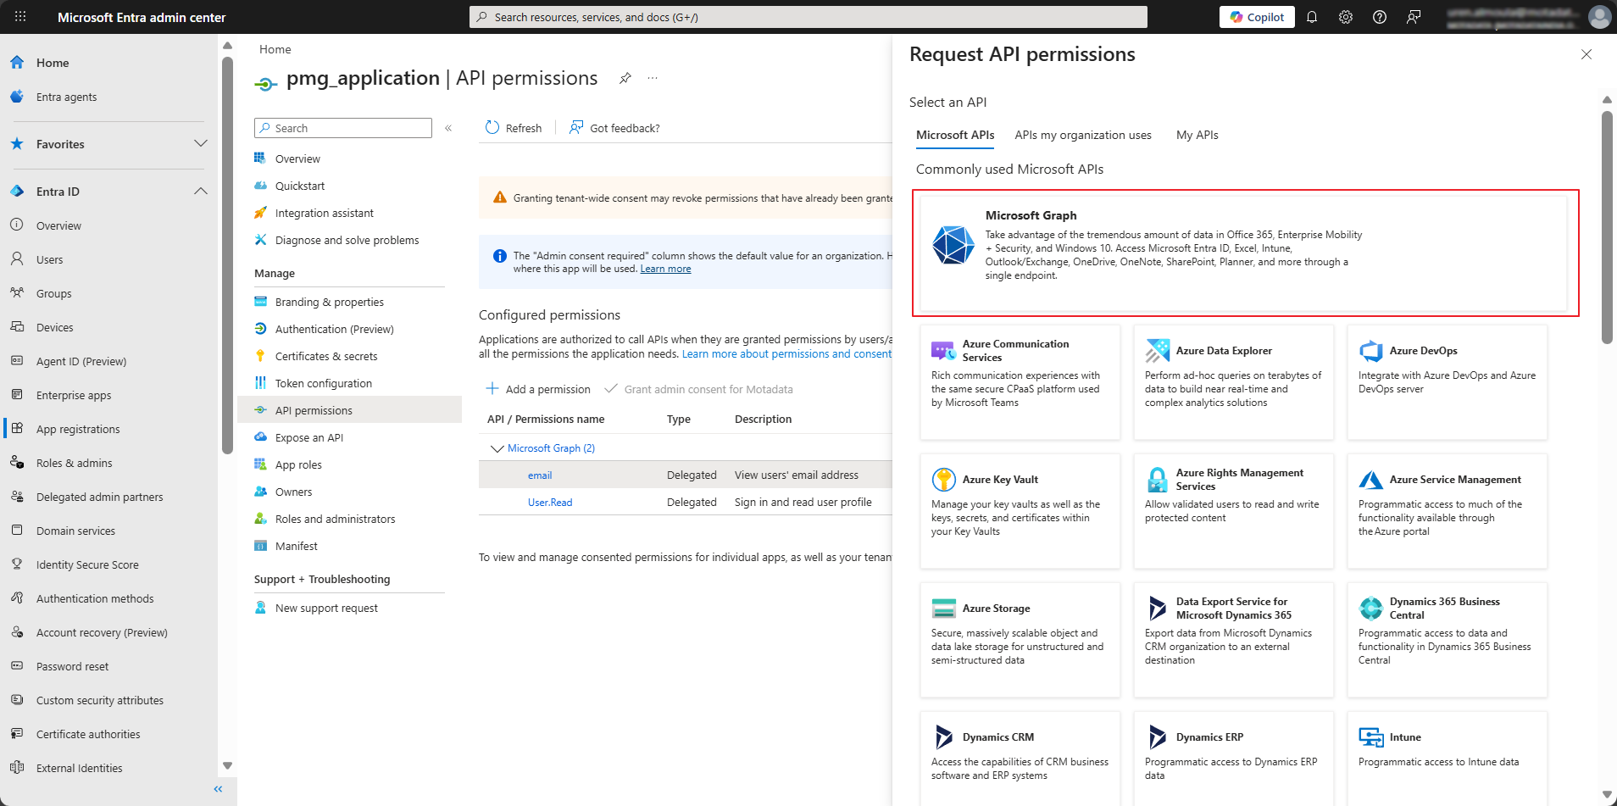Screen dimensions: 1617x806
Task: Collapse the Entra ID section
Action: 201,192
